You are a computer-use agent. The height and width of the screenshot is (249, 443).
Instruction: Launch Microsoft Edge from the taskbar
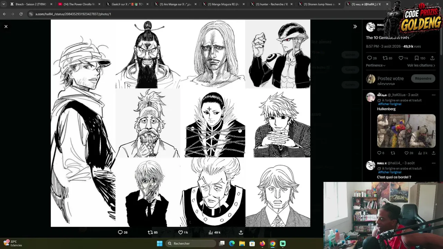pyautogui.click(x=232, y=243)
